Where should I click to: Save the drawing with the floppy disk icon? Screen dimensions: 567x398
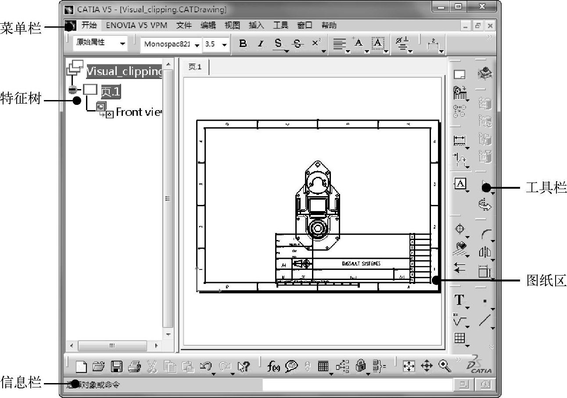[117, 367]
